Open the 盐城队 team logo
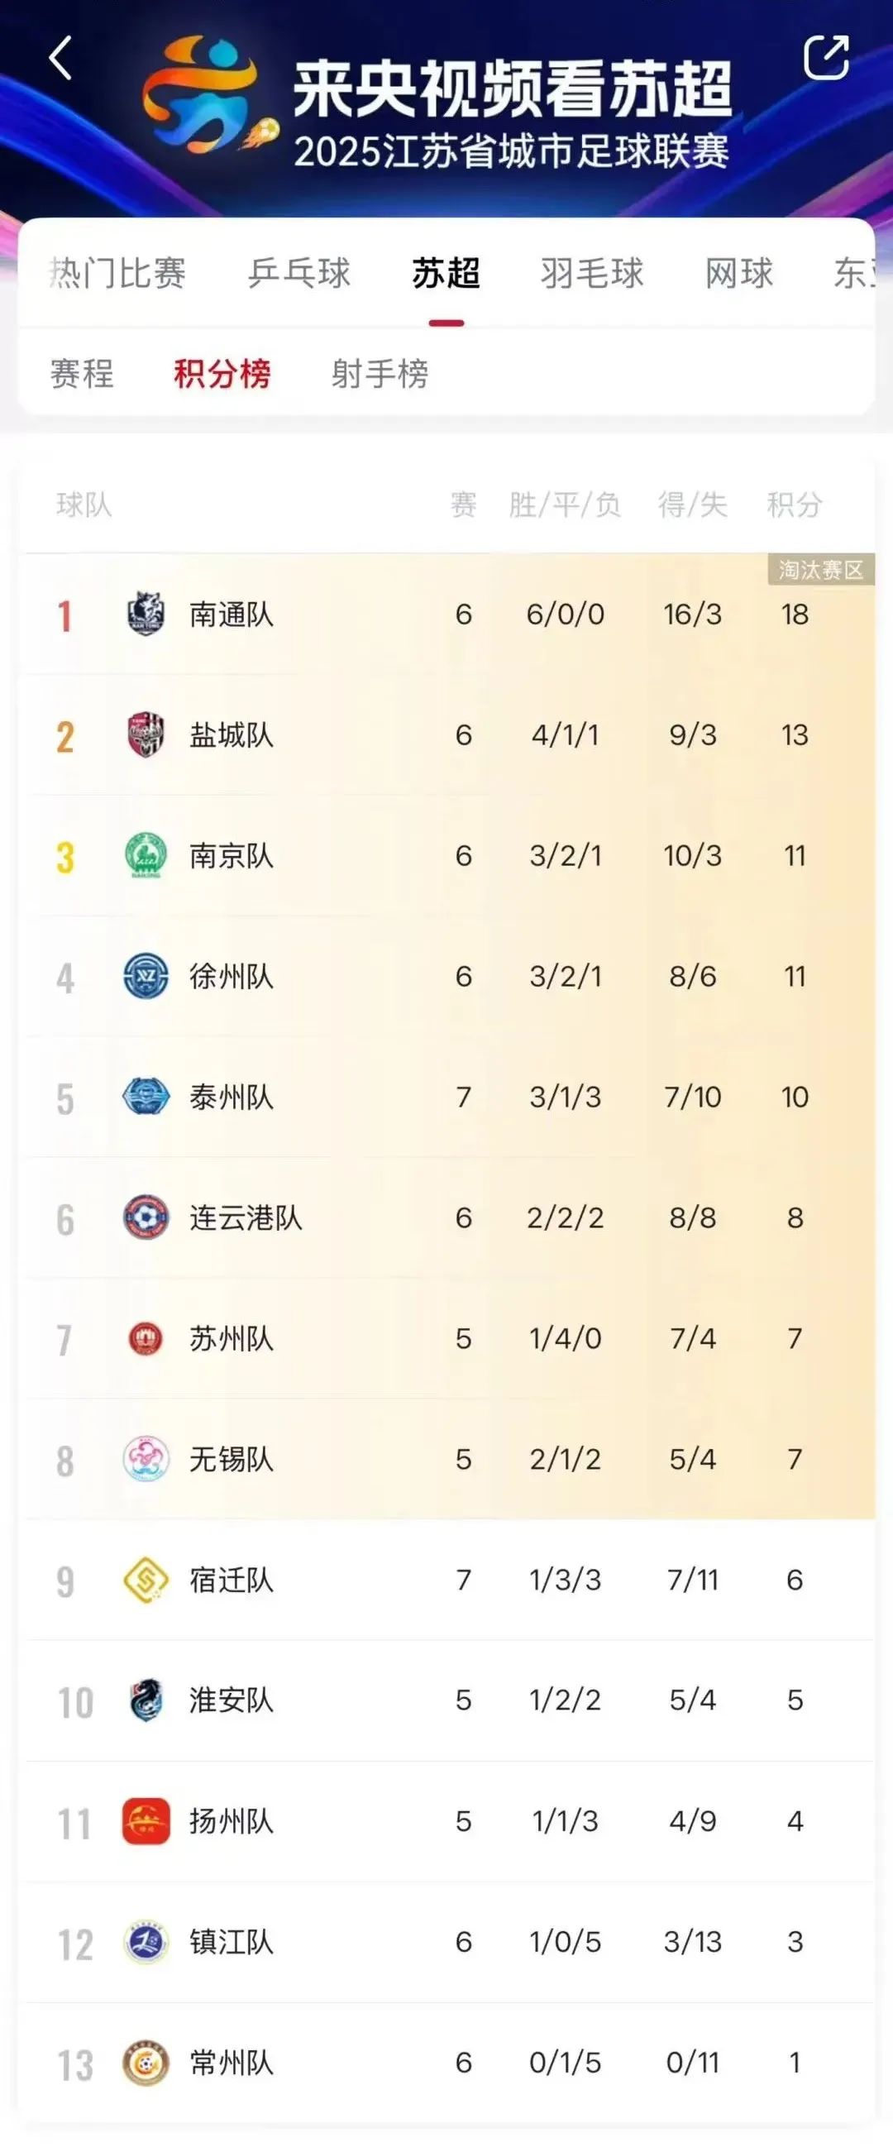 pos(146,734)
